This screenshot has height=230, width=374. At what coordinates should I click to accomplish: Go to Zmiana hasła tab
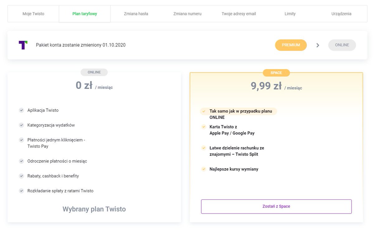coord(136,14)
